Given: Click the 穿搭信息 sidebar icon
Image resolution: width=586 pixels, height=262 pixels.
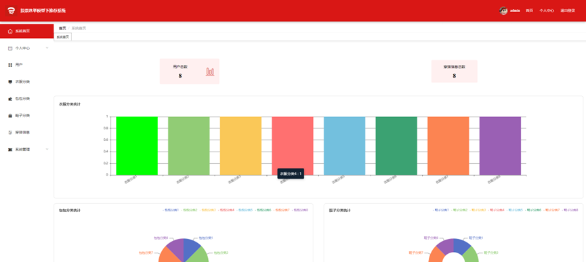Looking at the screenshot, I should point(10,133).
